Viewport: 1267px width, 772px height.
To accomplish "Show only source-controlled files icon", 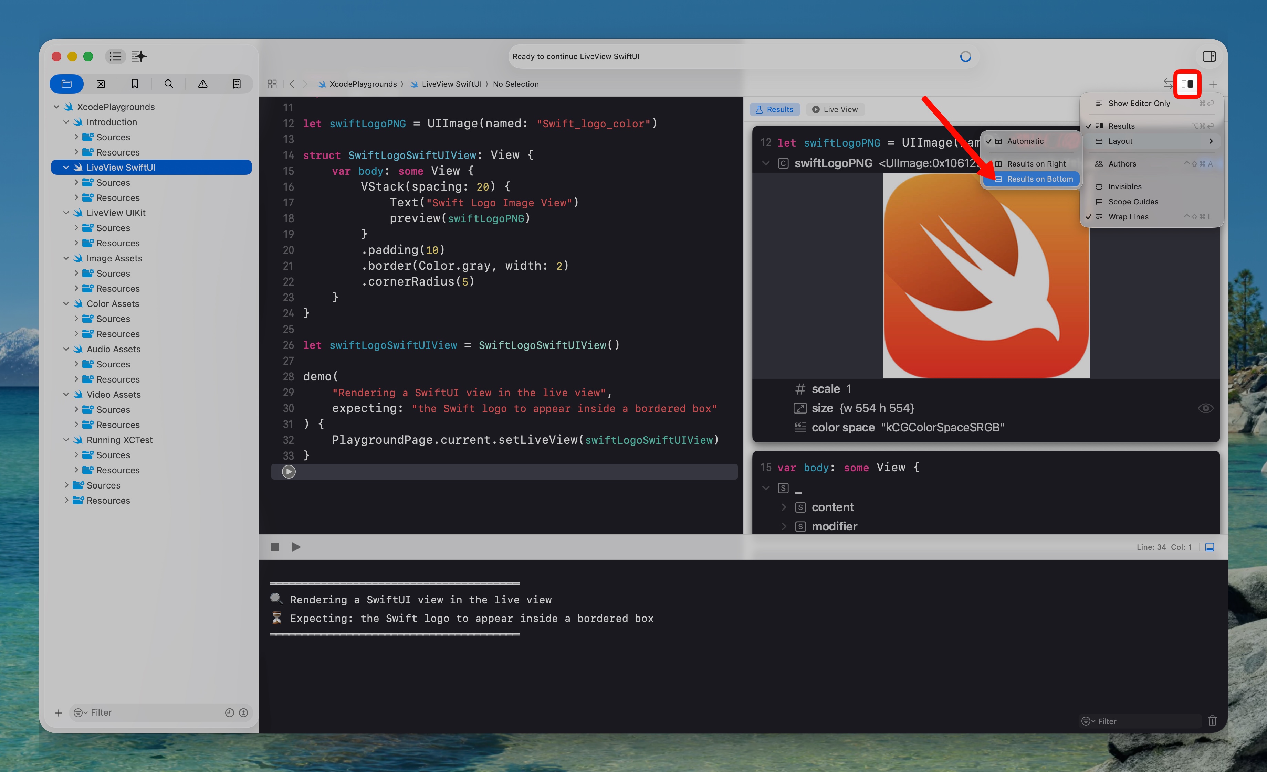I will point(244,712).
